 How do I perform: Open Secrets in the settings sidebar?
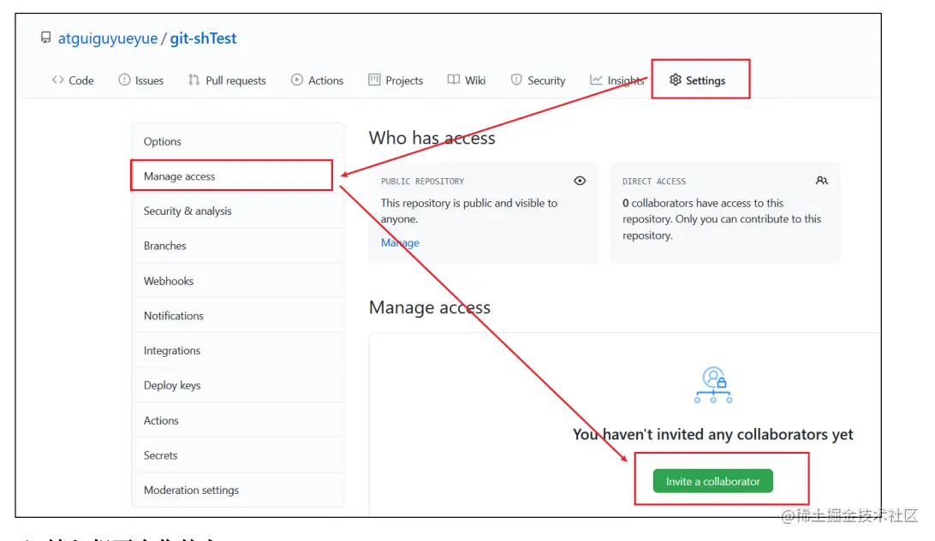pos(237,455)
